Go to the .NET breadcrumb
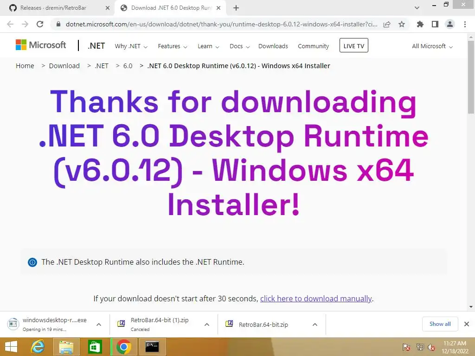The width and height of the screenshot is (475, 356). 102,66
